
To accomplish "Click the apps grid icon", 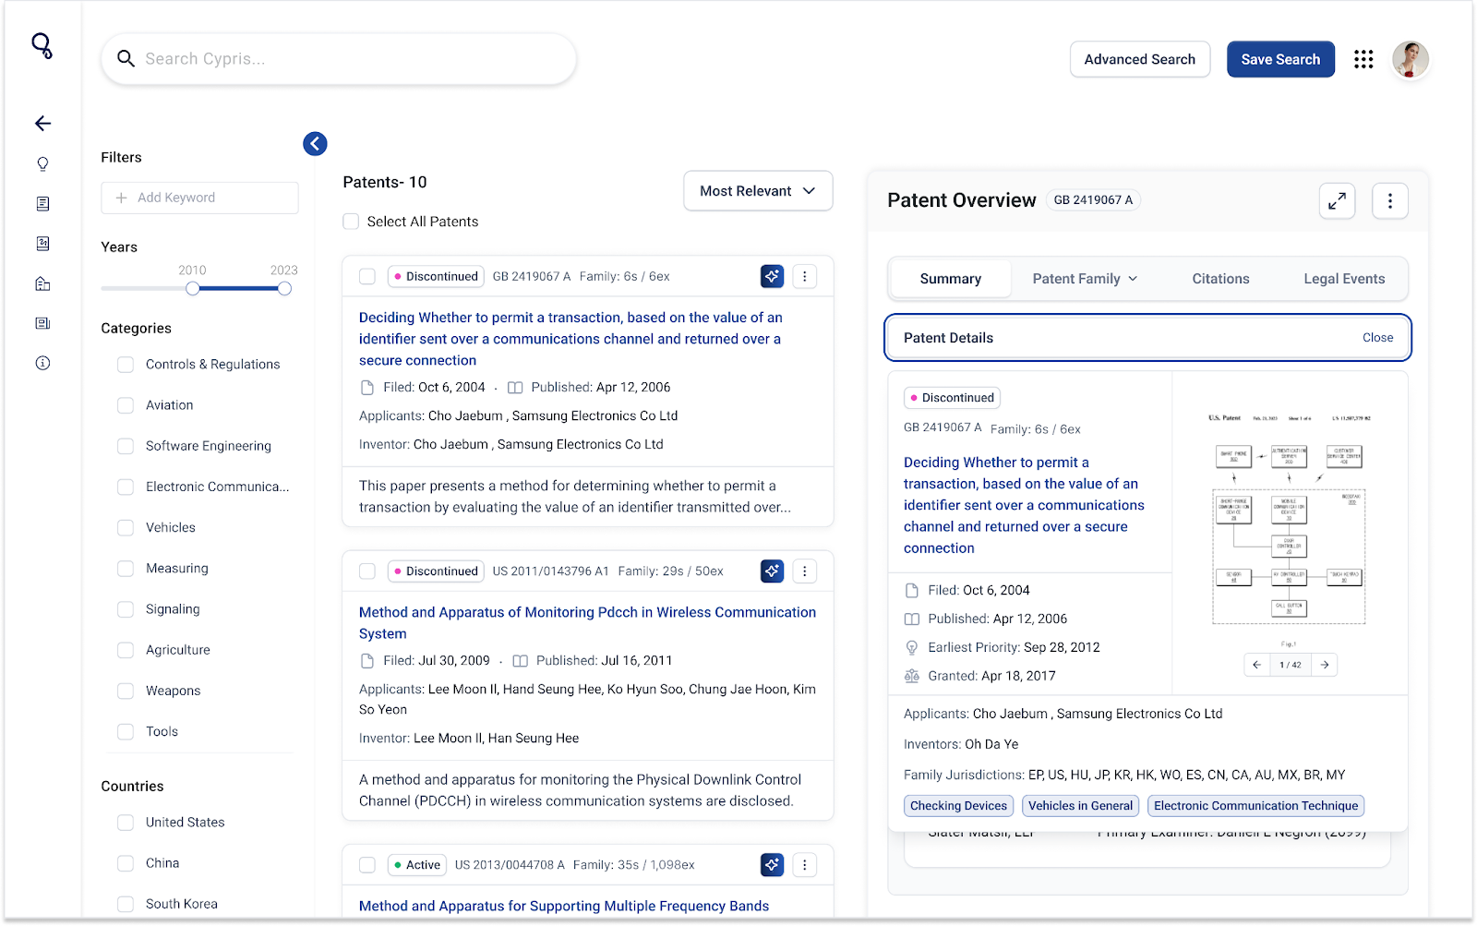I will coord(1363,59).
